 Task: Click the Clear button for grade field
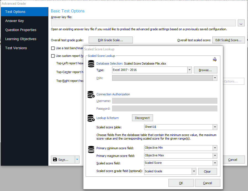[x=207, y=171]
